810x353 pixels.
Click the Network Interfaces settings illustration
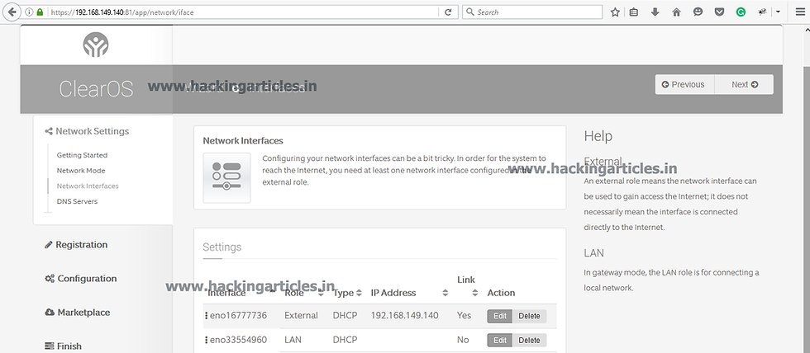pos(226,178)
